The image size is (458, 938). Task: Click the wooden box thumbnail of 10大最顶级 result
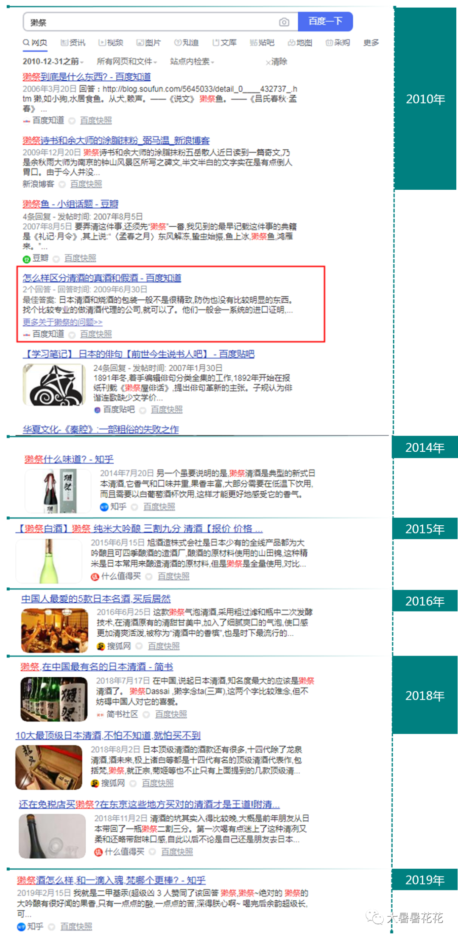click(x=49, y=767)
